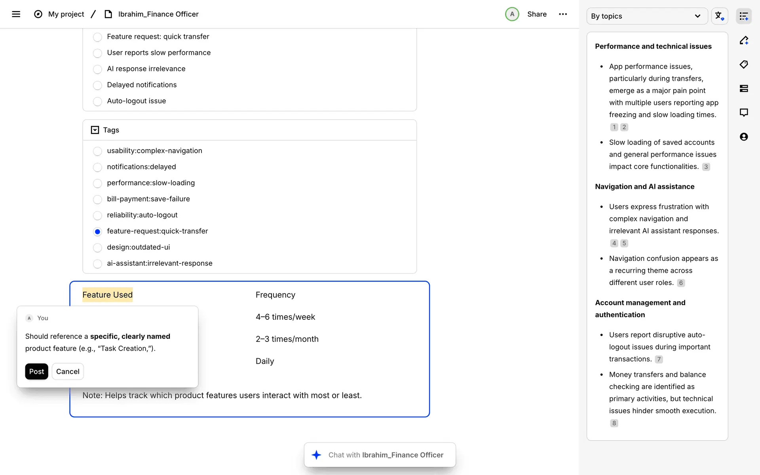The height and width of the screenshot is (475, 760).
Task: Open the By topics dropdown
Action: coord(647,16)
